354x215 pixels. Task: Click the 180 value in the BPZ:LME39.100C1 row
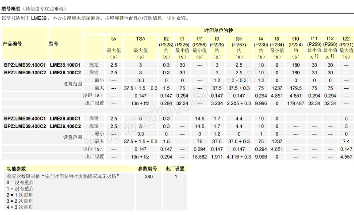pos(296,65)
